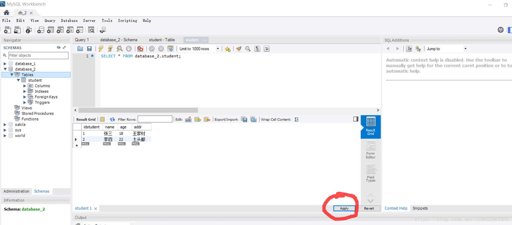Click the stop execution hand icon
512x225 pixels.
(129, 49)
